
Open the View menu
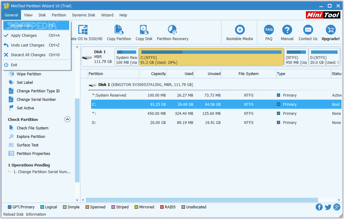pos(28,15)
